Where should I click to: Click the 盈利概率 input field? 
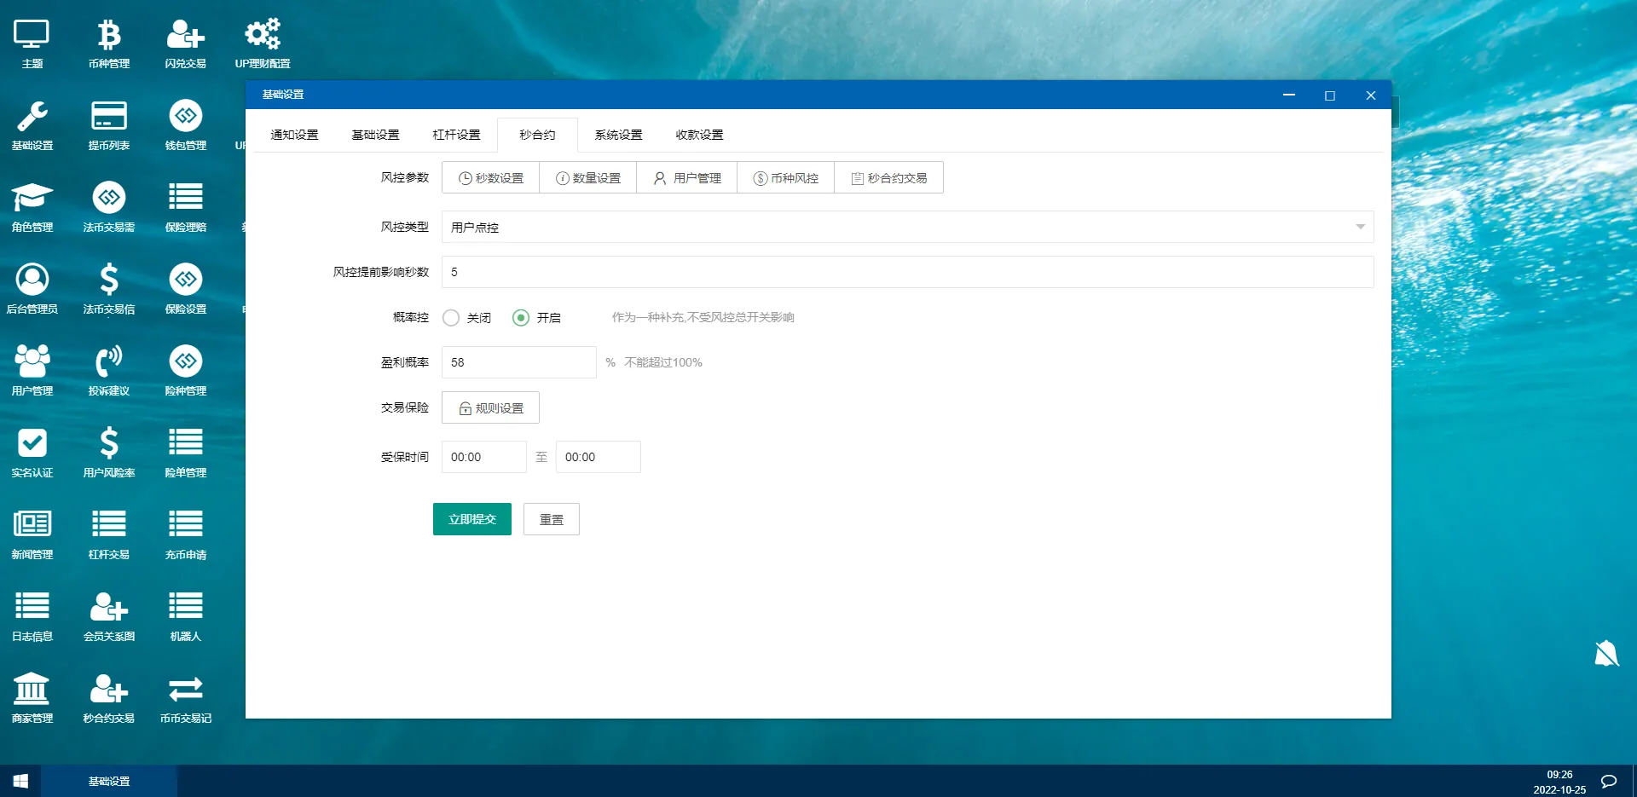518,361
